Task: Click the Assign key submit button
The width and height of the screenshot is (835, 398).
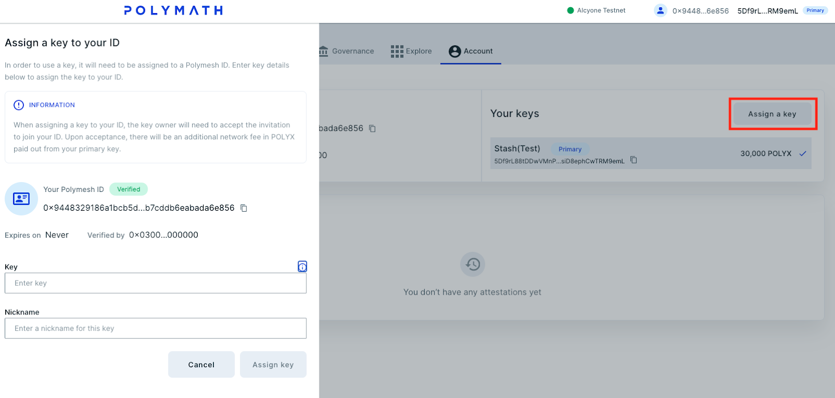Action: coord(273,365)
